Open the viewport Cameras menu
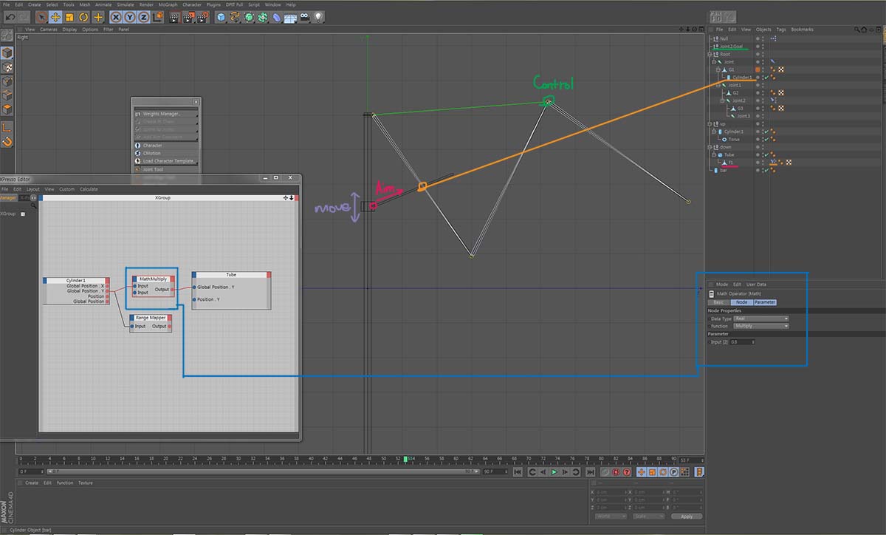This screenshot has width=886, height=535. point(49,30)
